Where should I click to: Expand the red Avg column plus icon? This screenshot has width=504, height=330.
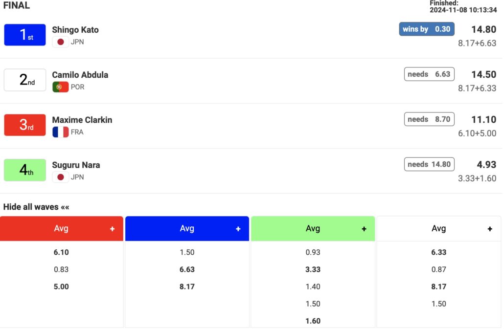[112, 229]
